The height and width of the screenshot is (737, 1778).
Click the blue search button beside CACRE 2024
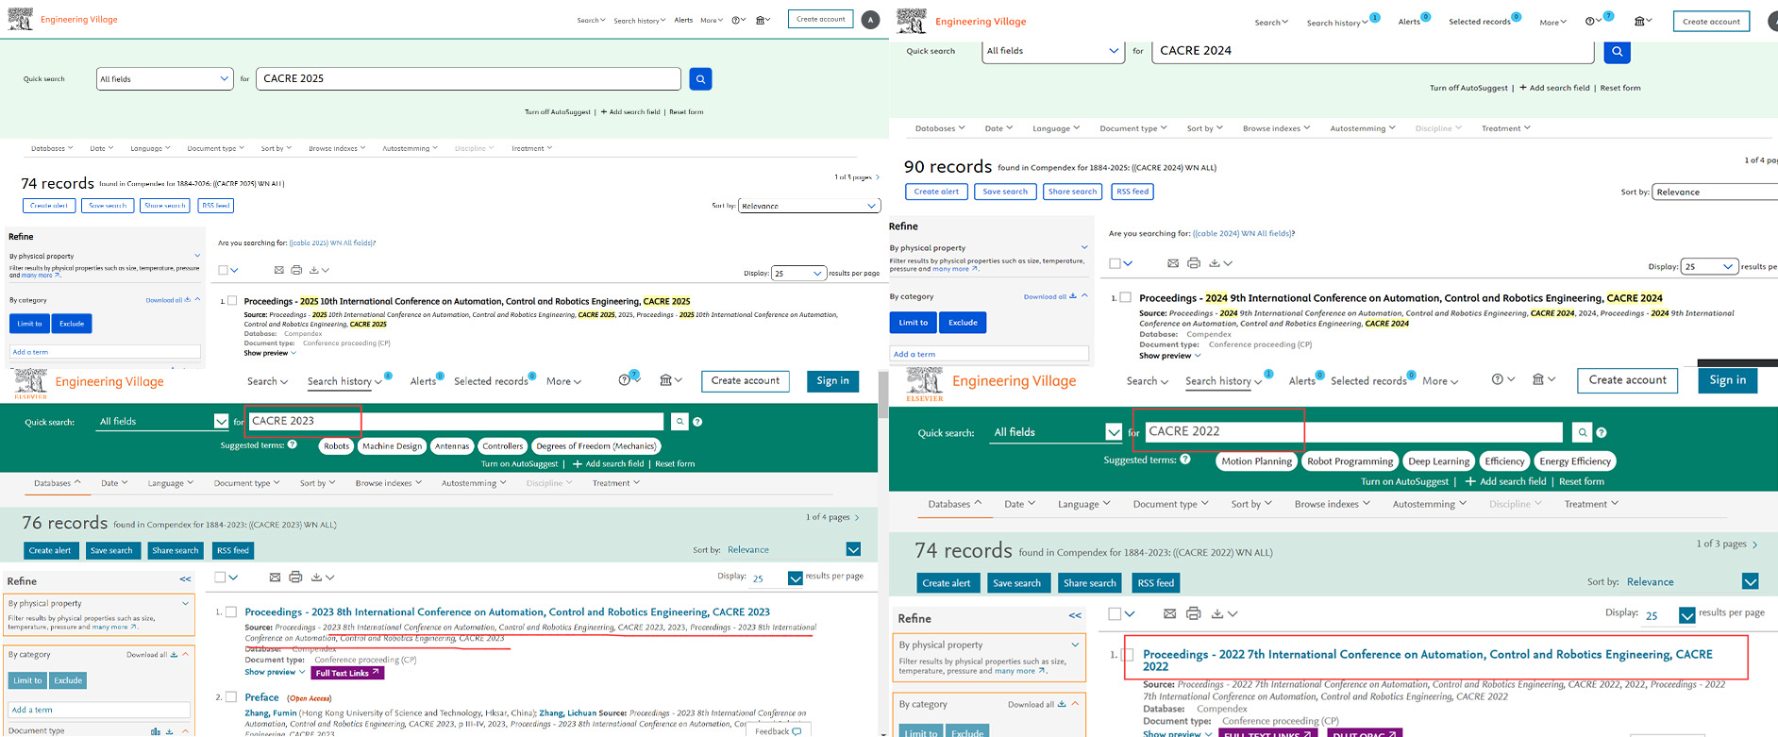pos(1617,51)
